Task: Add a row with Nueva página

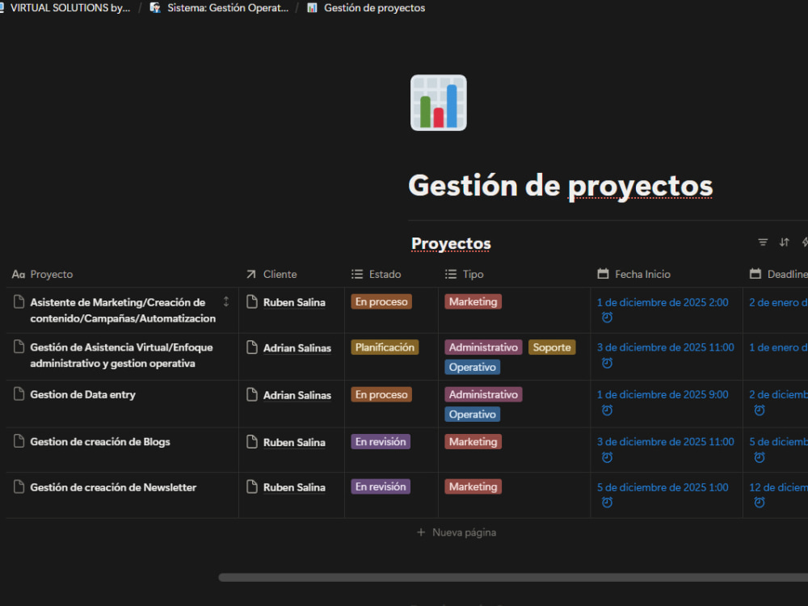Action: (456, 532)
